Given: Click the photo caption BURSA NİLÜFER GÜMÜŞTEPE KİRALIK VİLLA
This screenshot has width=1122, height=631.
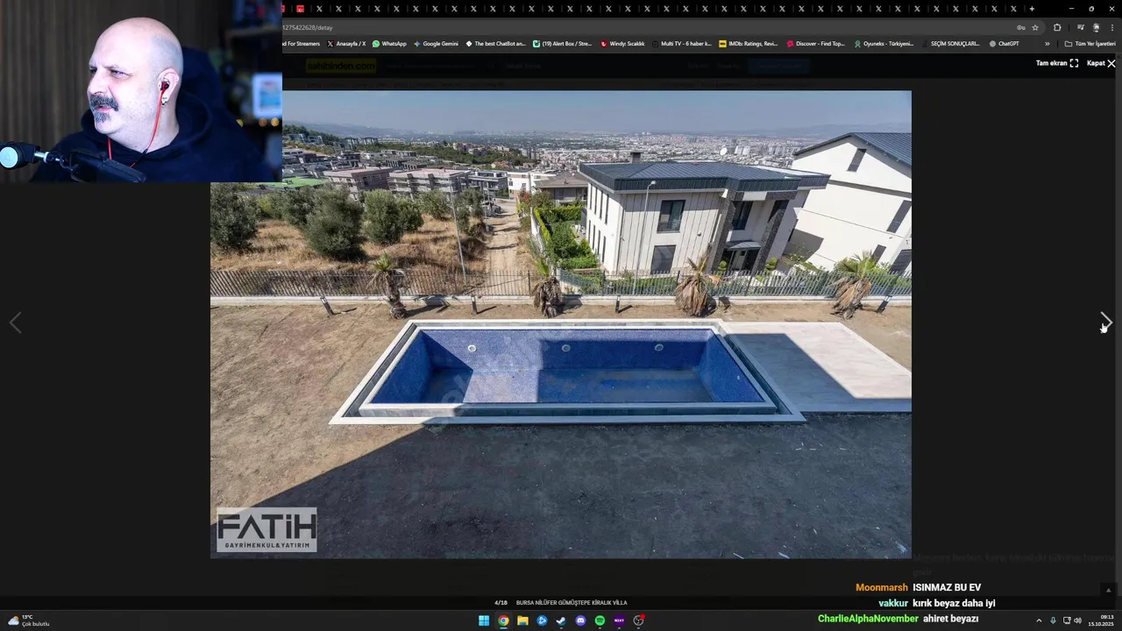Looking at the screenshot, I should pyautogui.click(x=572, y=603).
